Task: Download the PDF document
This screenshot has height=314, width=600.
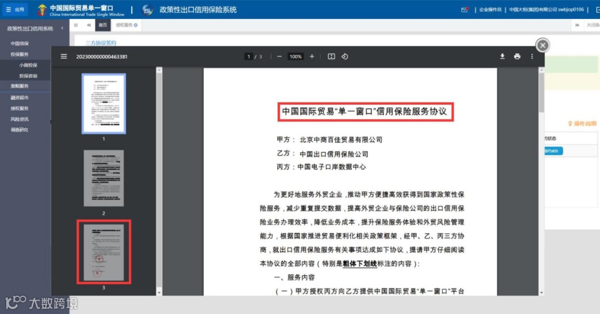Action: 502,57
